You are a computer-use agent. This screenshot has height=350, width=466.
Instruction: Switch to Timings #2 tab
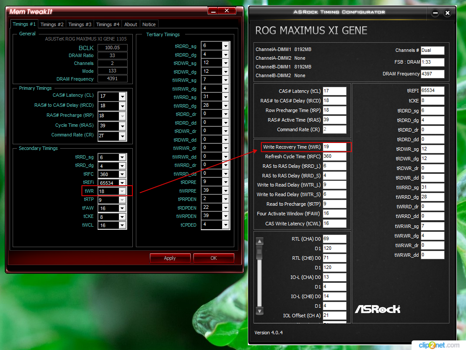(x=52, y=24)
